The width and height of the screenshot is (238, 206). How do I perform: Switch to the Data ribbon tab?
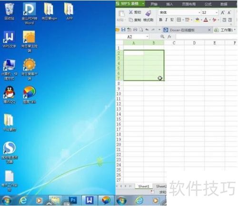(224, 4)
